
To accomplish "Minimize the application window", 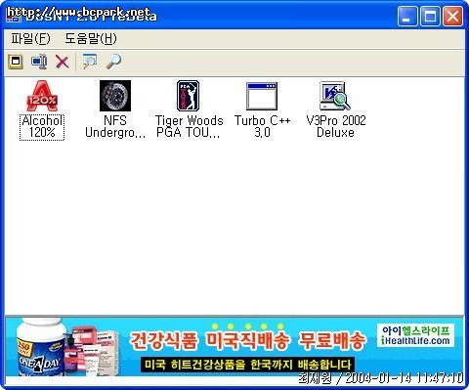I will point(407,16).
